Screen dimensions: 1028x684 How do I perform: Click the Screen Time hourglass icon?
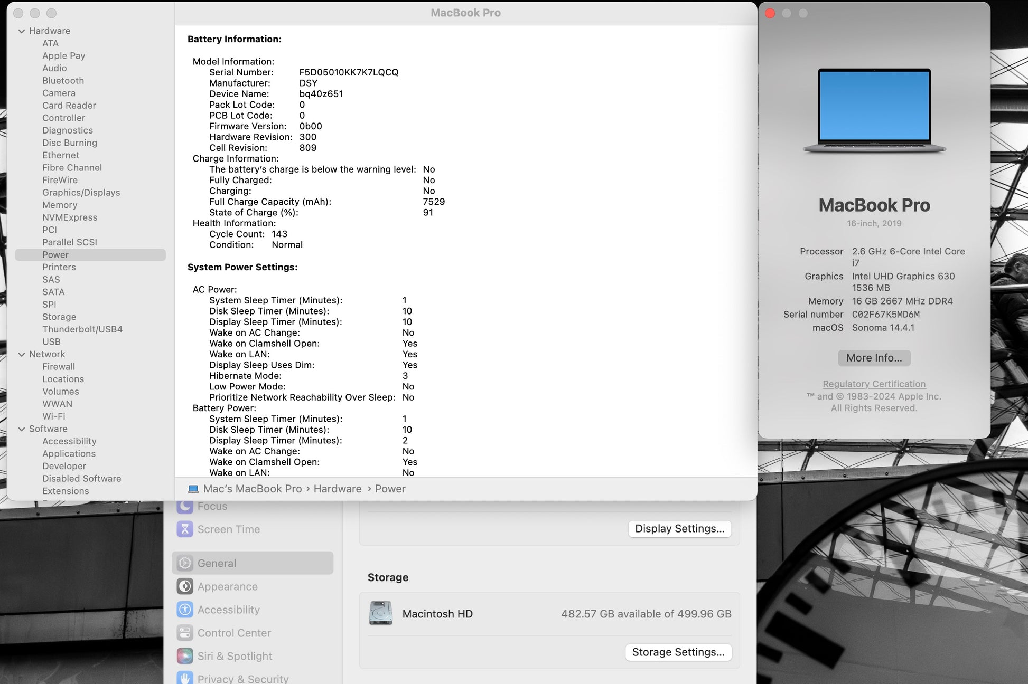pos(185,529)
